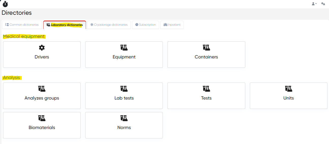Click the gear icon above Drivers

pos(42,47)
